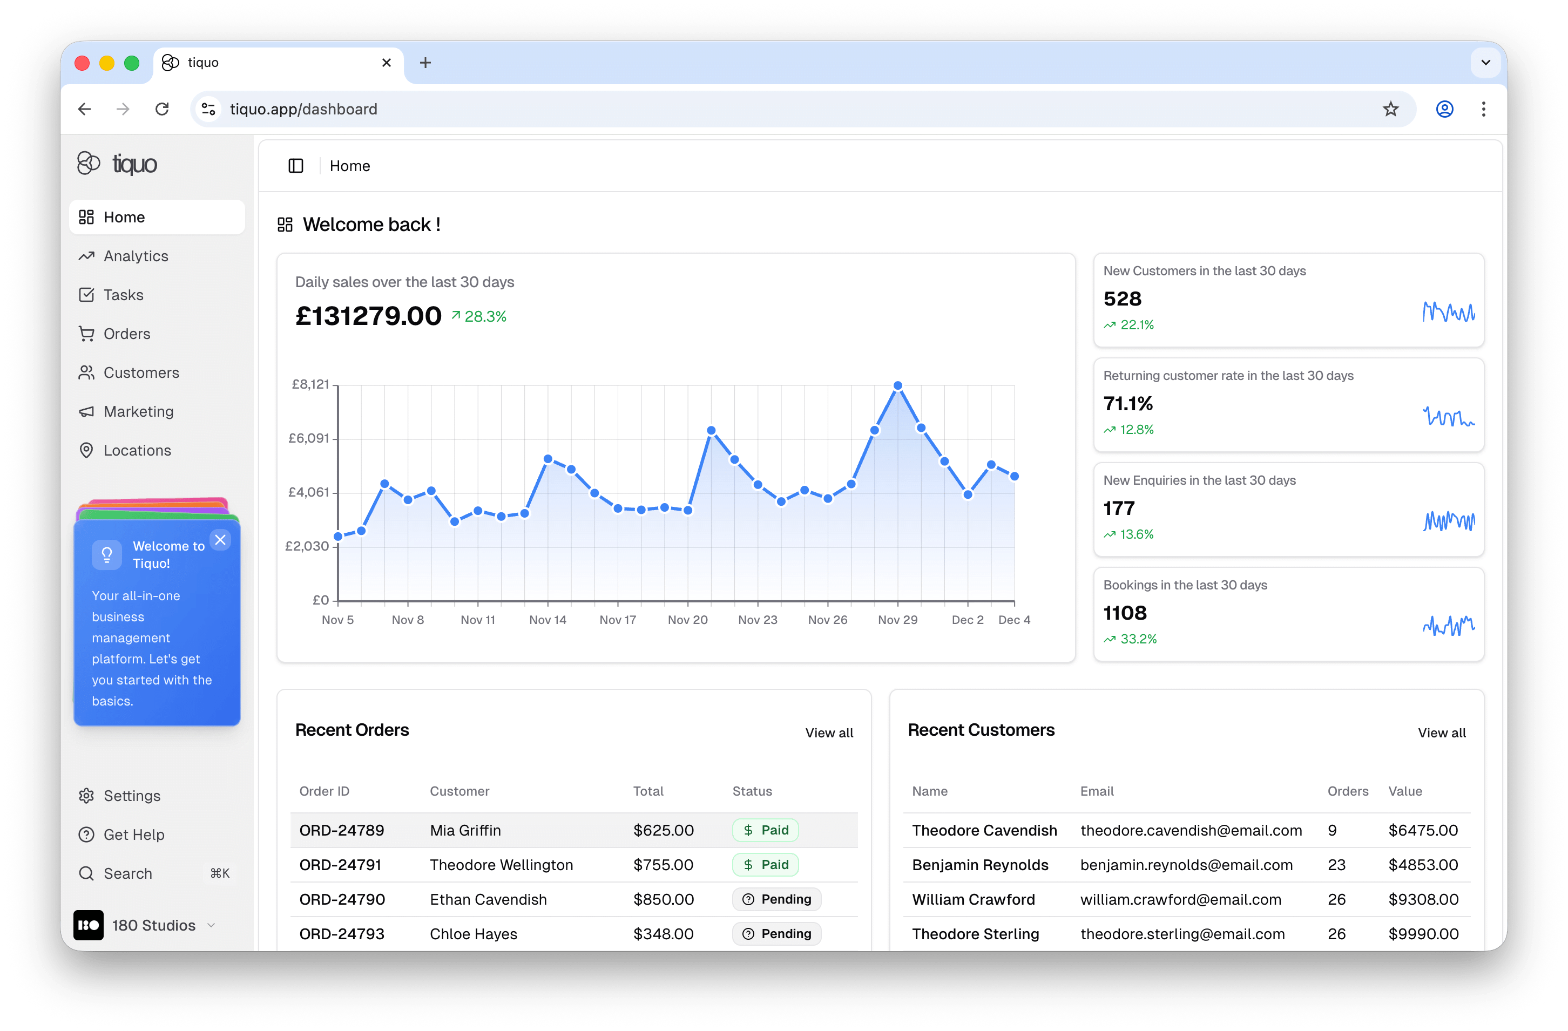Select the Orders cart icon in sidebar
Screen dimensions: 1568x1031
87,334
